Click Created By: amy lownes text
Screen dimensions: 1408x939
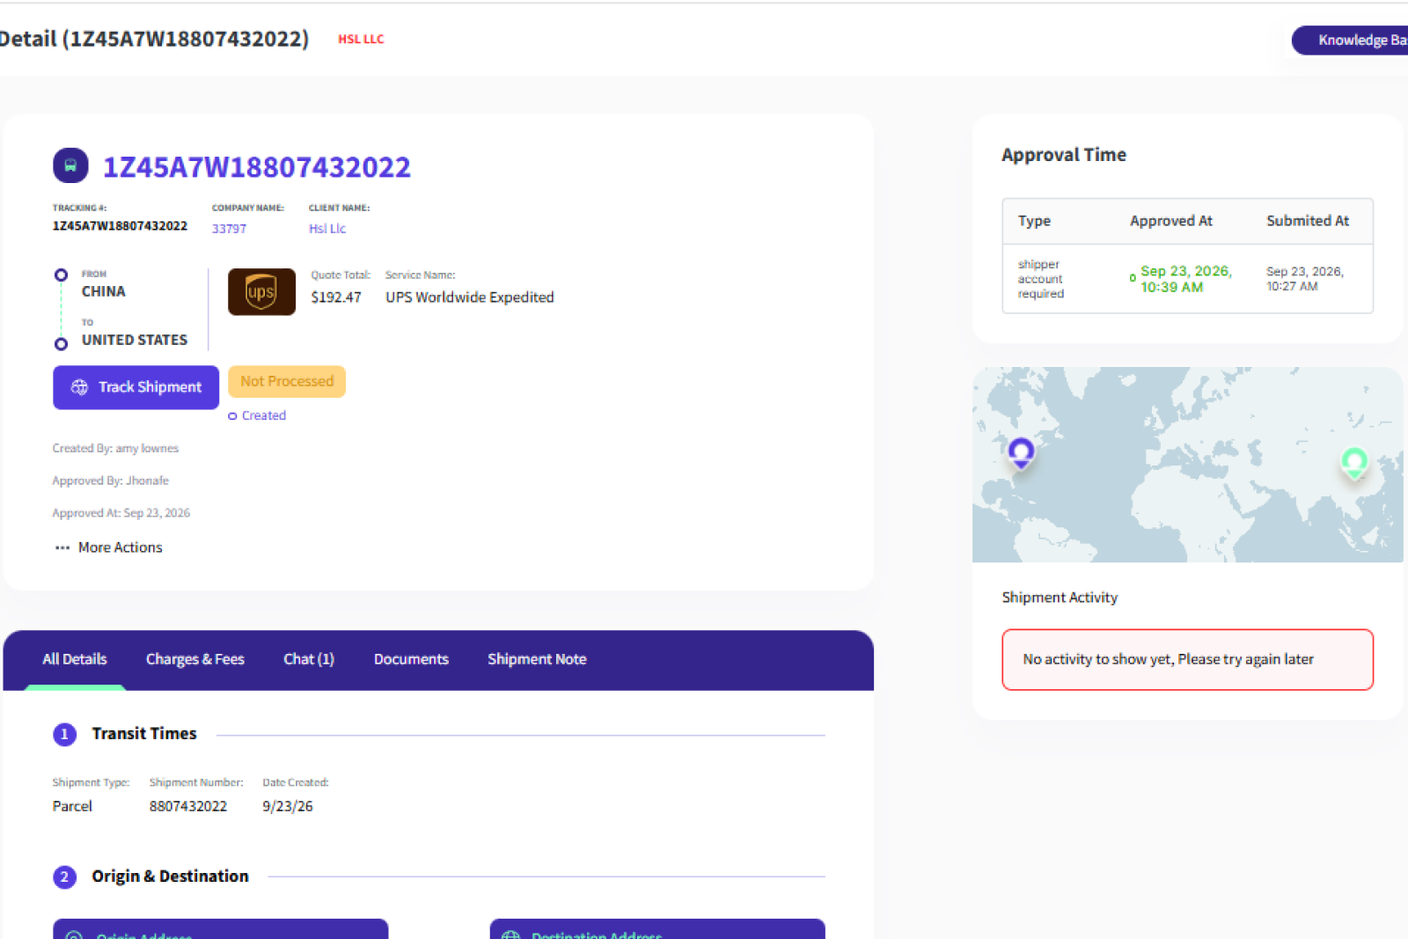(x=115, y=448)
